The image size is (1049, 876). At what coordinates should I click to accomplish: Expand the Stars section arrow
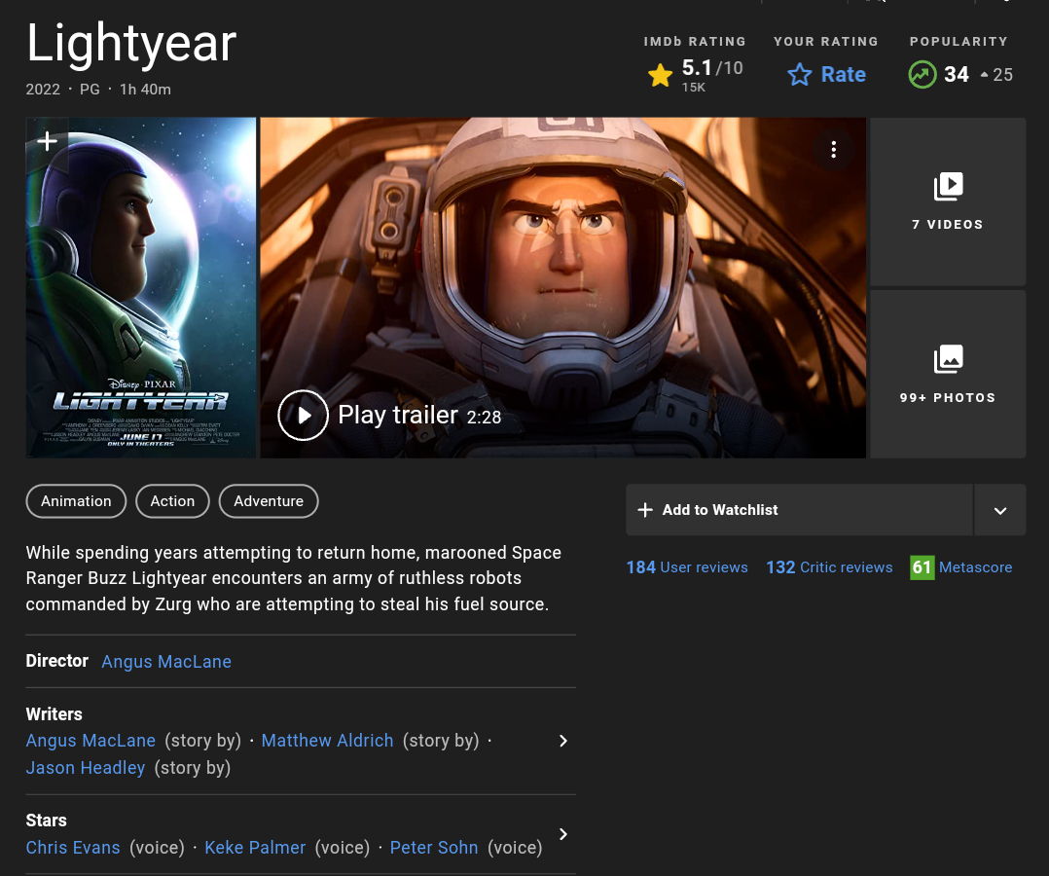(562, 834)
